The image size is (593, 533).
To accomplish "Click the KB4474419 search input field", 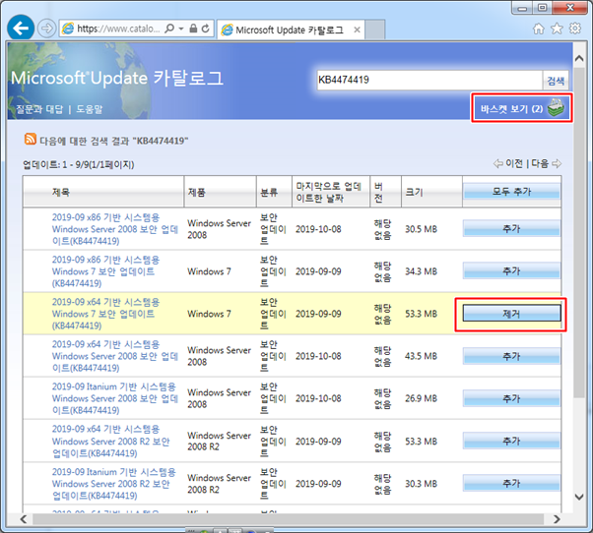I will (429, 80).
